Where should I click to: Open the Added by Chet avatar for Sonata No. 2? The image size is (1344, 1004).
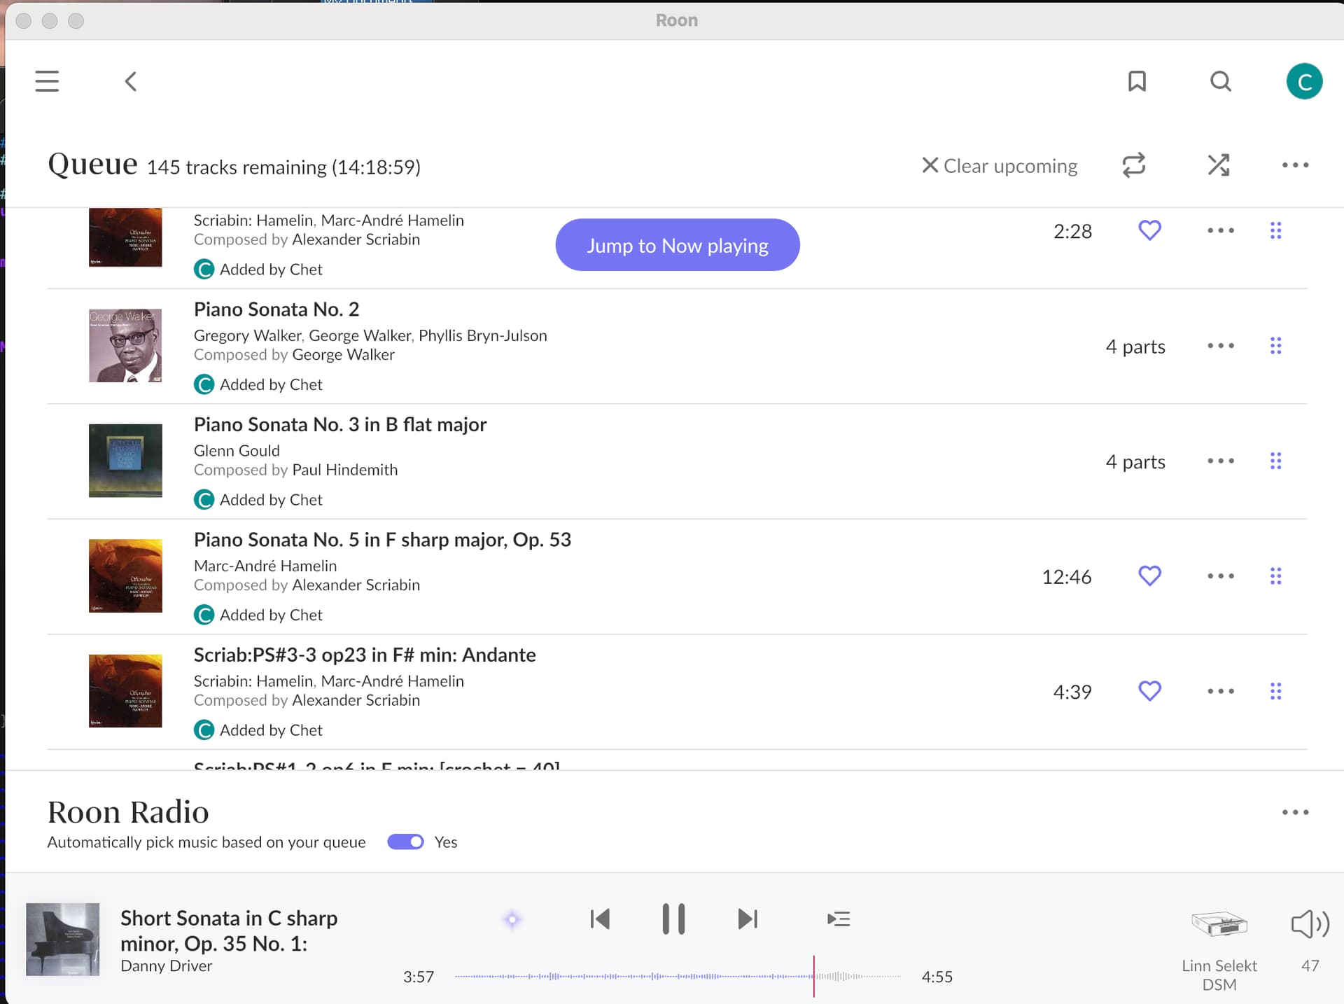coord(204,384)
